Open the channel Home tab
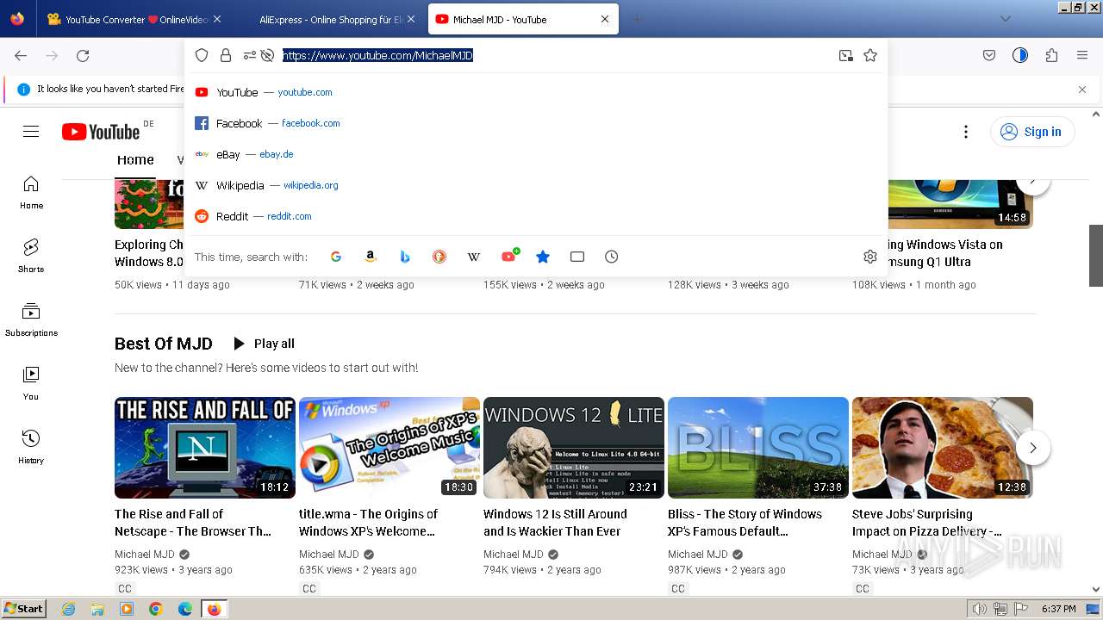Screen dimensions: 1103x620 [x=135, y=160]
